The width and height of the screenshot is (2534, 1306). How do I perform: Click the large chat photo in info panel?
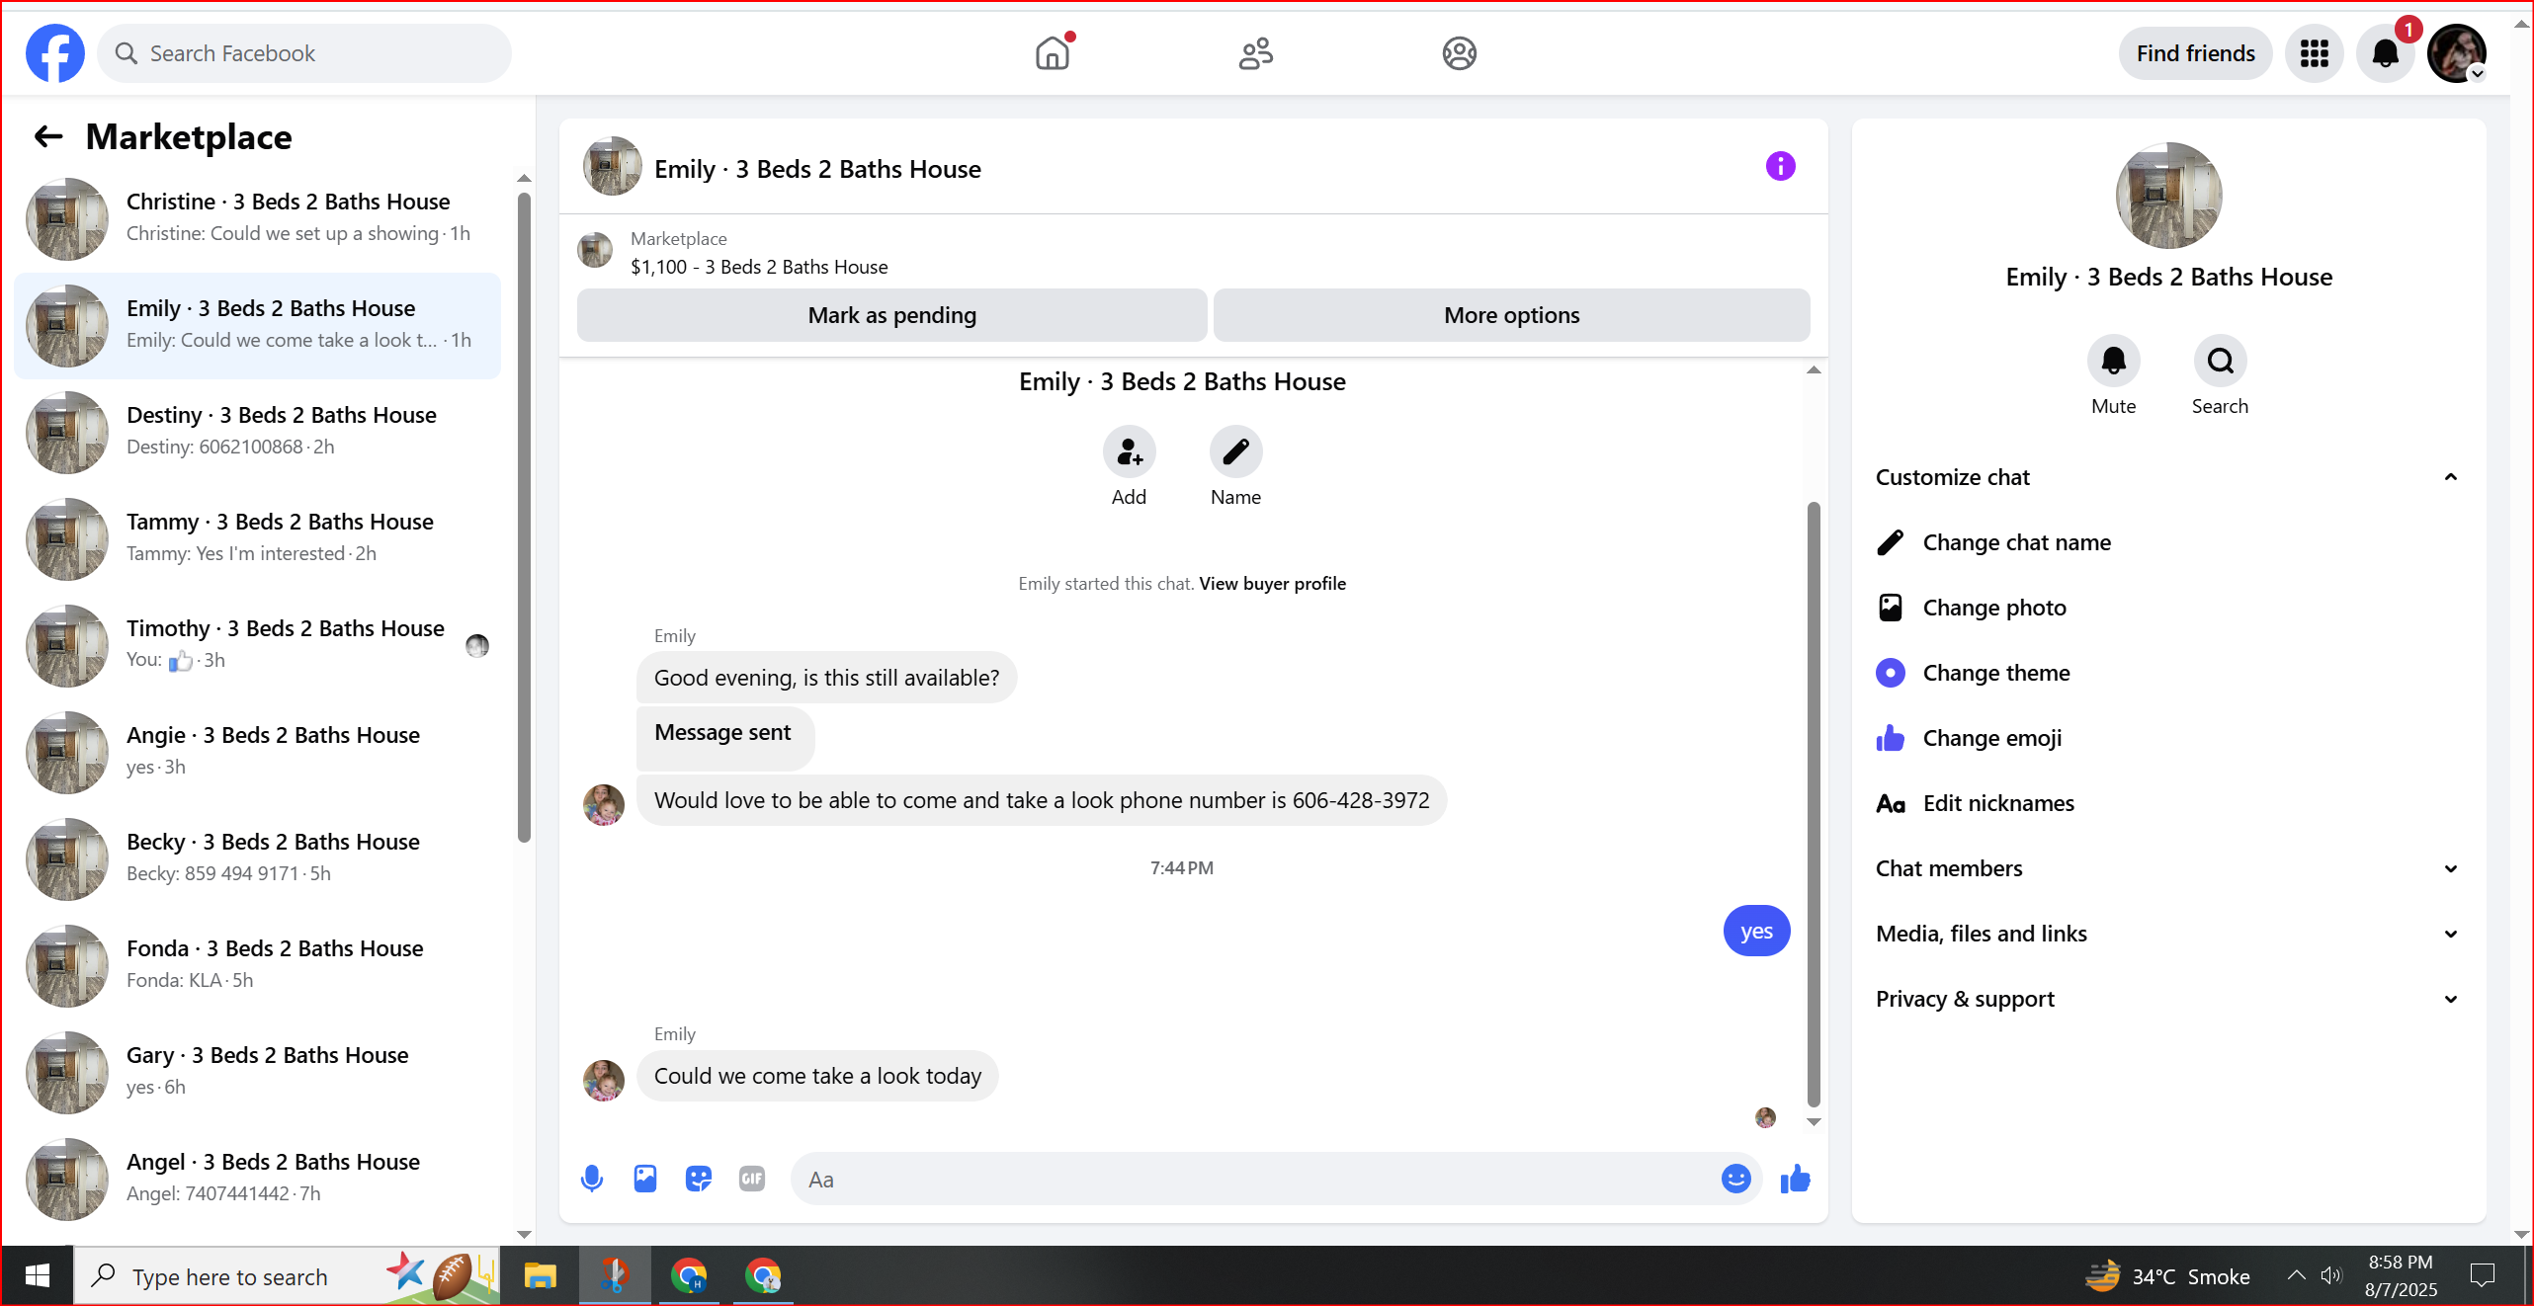2168,196
